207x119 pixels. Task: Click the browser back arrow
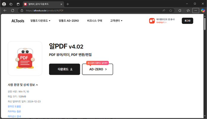click(5, 10)
